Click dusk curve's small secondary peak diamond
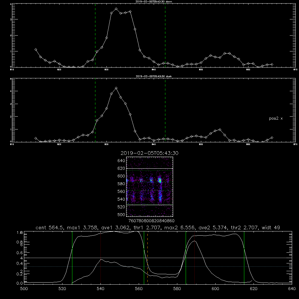The image size is (299, 299). (220, 130)
